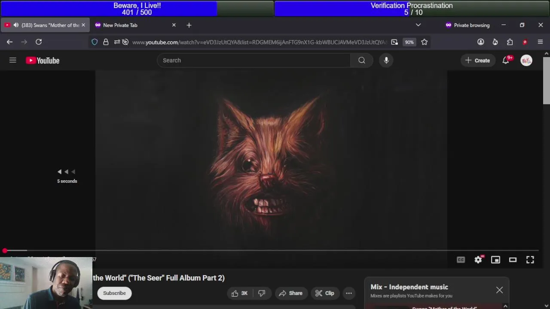Click the red playhead scrubber dot
This screenshot has height=309, width=550.
(x=5, y=251)
